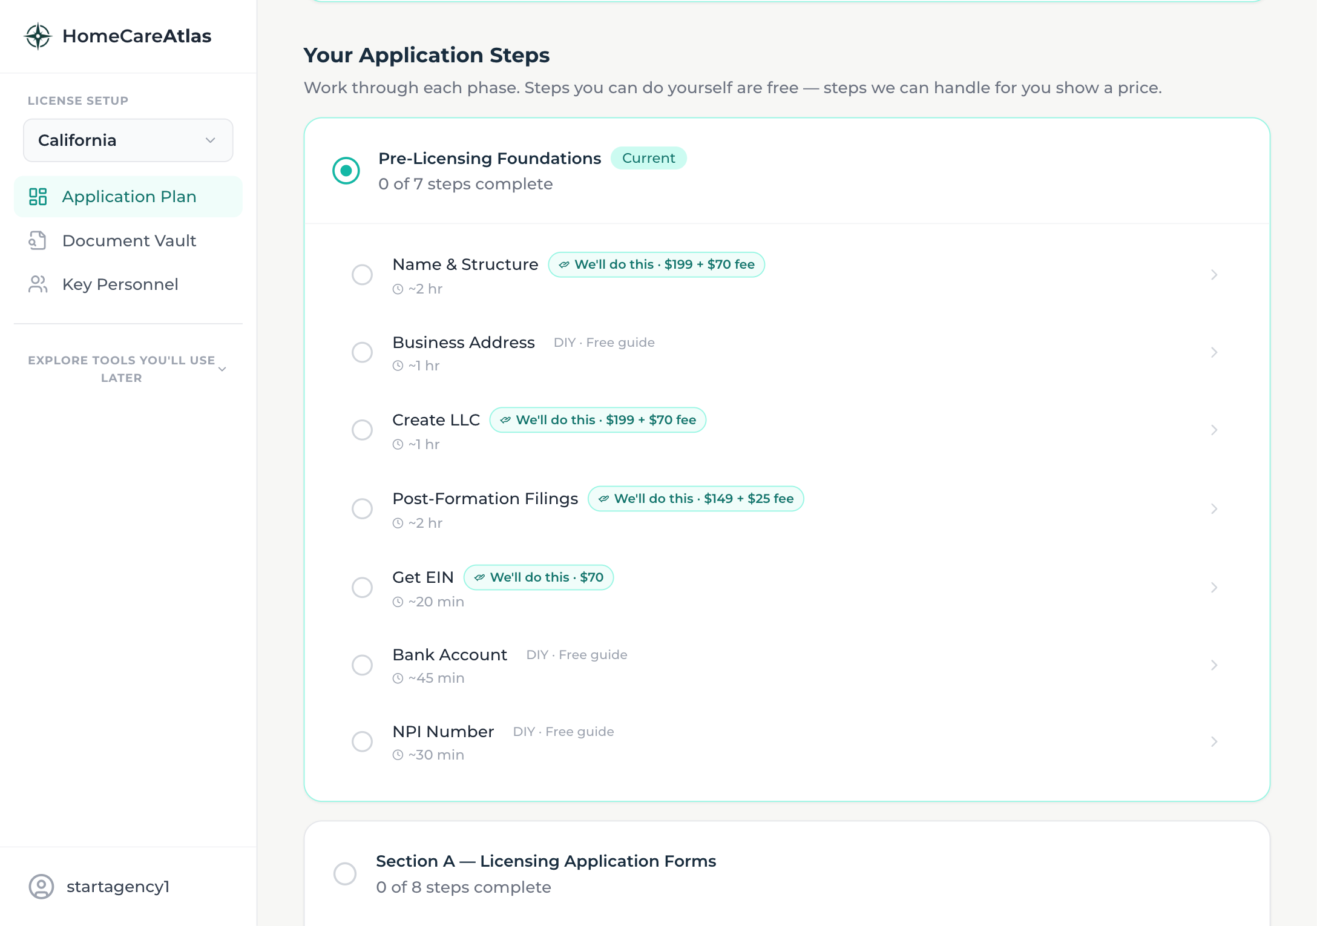Go to Document Vault menu item

tap(129, 241)
